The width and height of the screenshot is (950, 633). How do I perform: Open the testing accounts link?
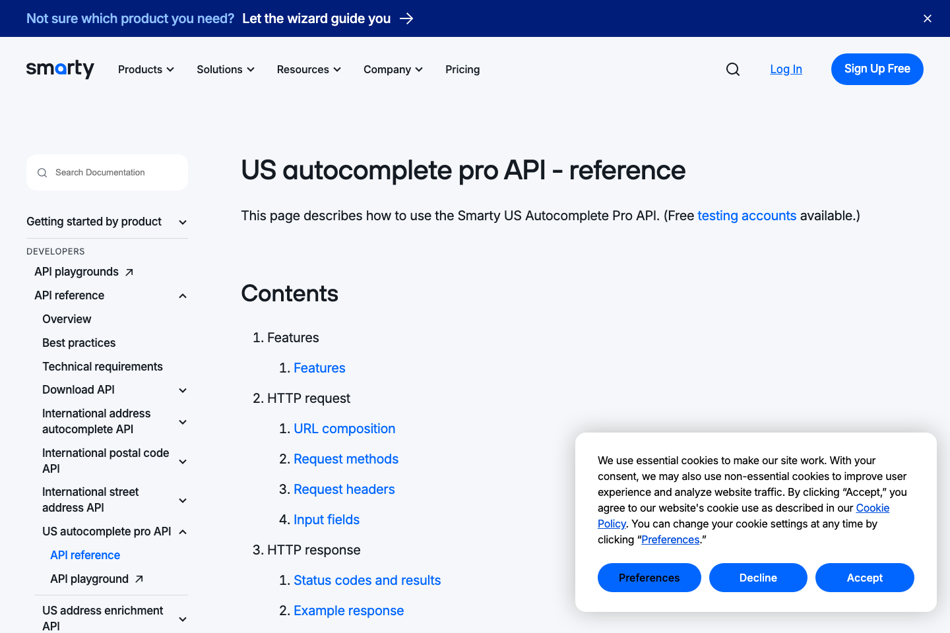click(x=747, y=216)
